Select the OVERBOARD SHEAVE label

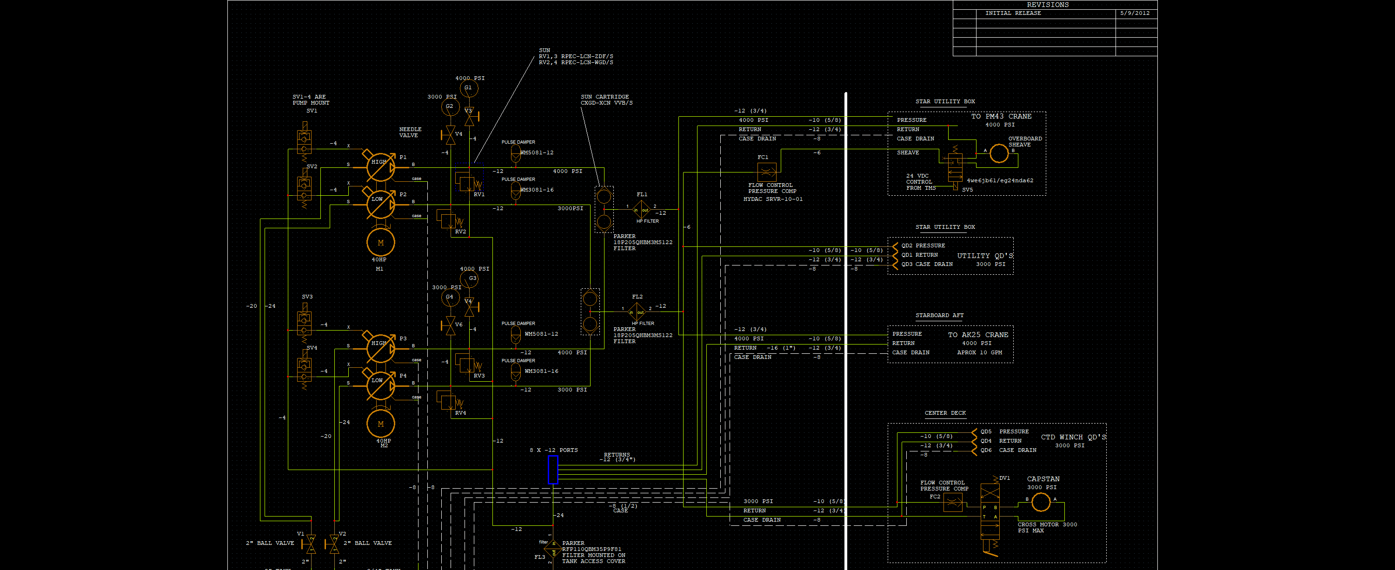pyautogui.click(x=1024, y=141)
